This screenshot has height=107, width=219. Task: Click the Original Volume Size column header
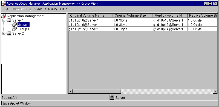click(x=133, y=16)
